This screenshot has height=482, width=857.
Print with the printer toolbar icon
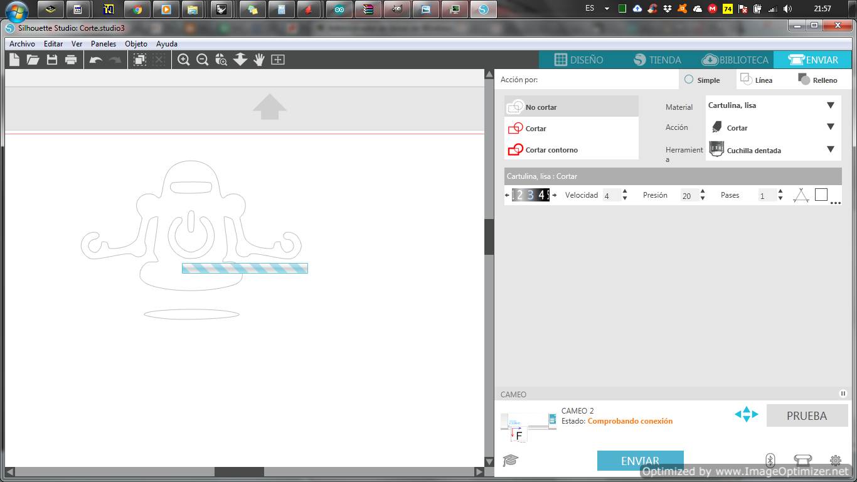click(71, 60)
